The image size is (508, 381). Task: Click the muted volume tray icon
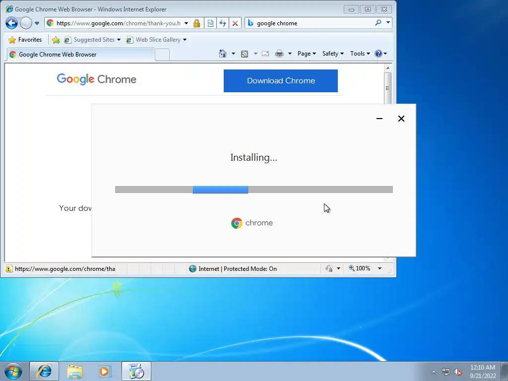point(458,372)
